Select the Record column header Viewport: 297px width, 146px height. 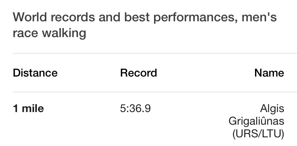(139, 73)
